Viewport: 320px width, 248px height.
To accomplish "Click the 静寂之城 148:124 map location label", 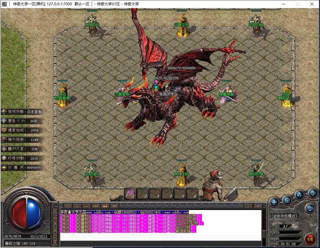I will click(x=20, y=244).
